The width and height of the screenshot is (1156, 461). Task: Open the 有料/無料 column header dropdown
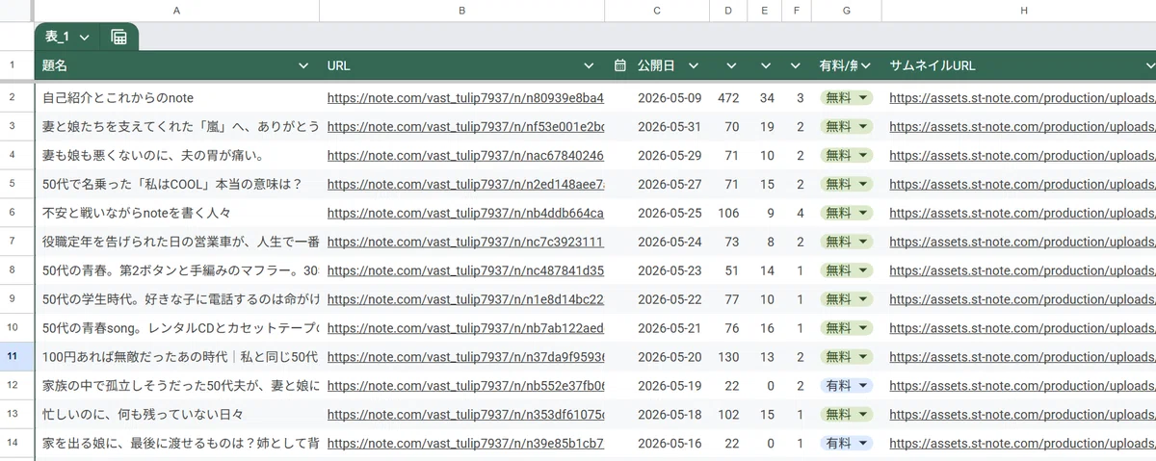(x=866, y=65)
